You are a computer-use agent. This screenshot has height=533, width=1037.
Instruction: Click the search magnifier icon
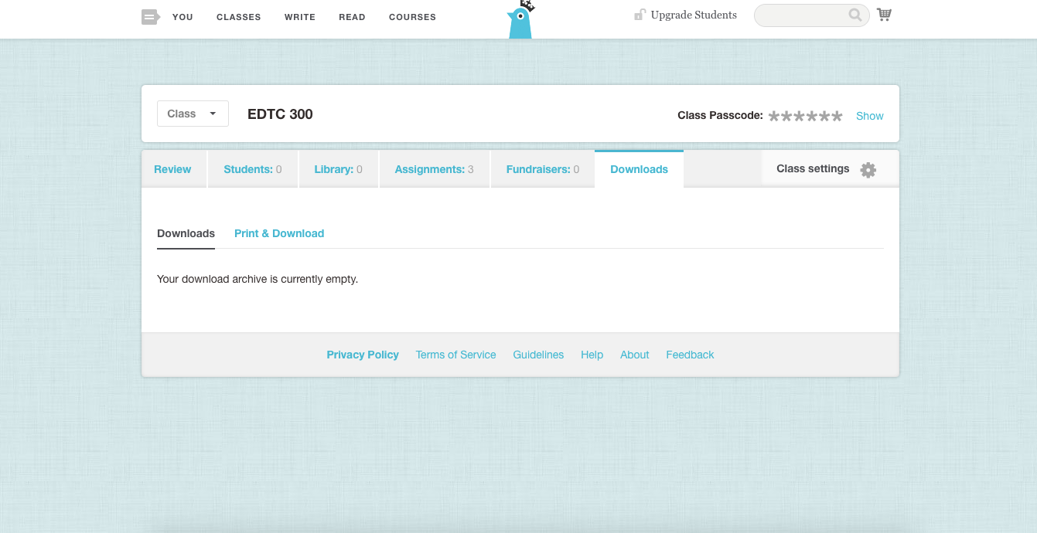point(855,15)
